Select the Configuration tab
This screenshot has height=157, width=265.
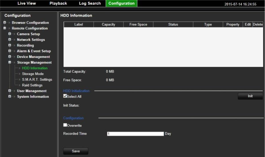pos(121,3)
